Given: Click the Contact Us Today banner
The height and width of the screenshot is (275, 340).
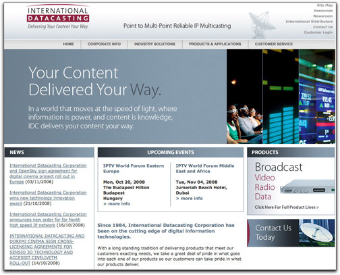Looking at the screenshot, I should [291, 233].
